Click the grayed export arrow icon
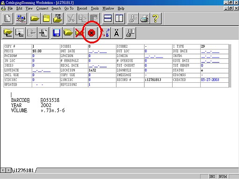 click(x=31, y=33)
